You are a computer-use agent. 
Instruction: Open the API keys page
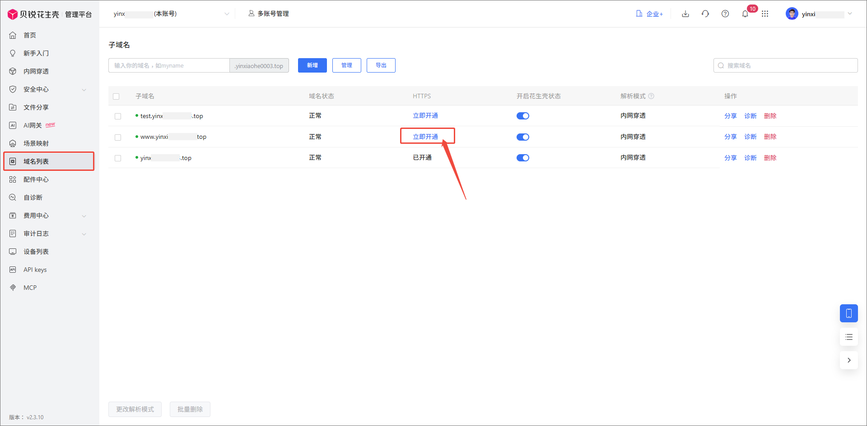tap(35, 269)
